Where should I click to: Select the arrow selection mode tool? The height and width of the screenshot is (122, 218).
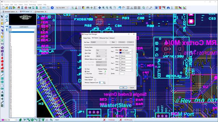tap(2, 17)
